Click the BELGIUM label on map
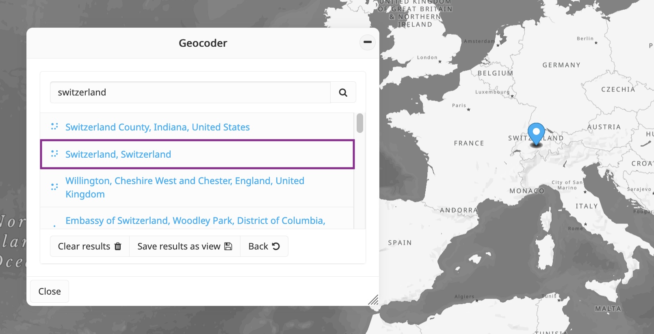The width and height of the screenshot is (654, 334). pos(495,73)
